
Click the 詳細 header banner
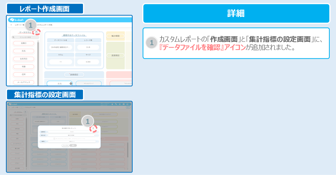[x=236, y=13]
